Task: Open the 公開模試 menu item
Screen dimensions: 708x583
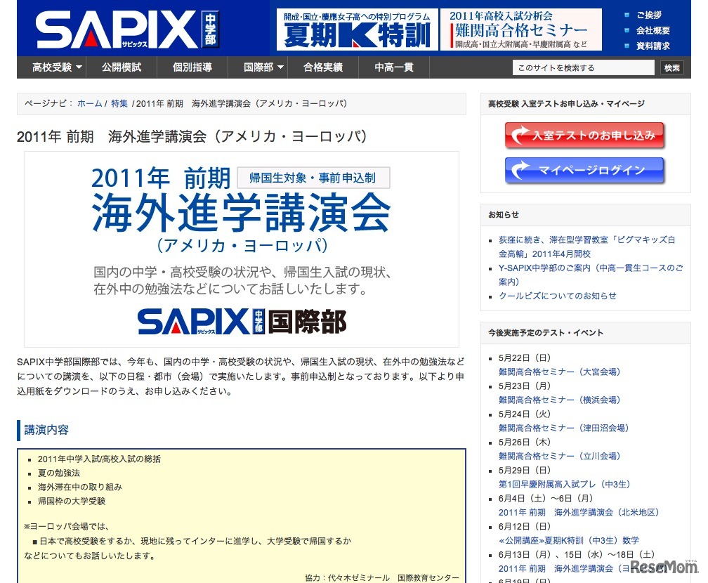Action: coord(122,67)
